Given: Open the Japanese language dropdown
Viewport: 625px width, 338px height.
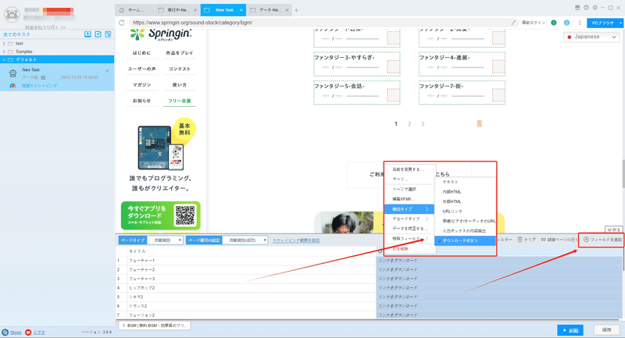Looking at the screenshot, I should [591, 37].
